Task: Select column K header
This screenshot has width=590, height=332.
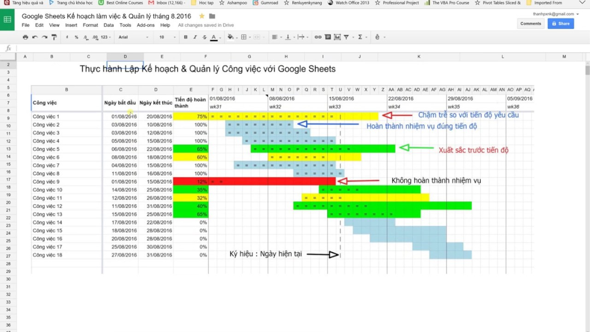Action: point(419,57)
